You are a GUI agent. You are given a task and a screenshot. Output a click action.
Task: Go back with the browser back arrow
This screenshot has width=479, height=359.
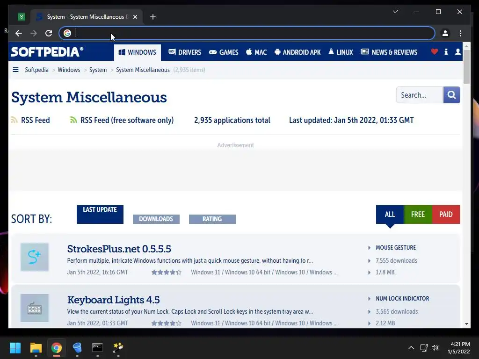(x=19, y=33)
